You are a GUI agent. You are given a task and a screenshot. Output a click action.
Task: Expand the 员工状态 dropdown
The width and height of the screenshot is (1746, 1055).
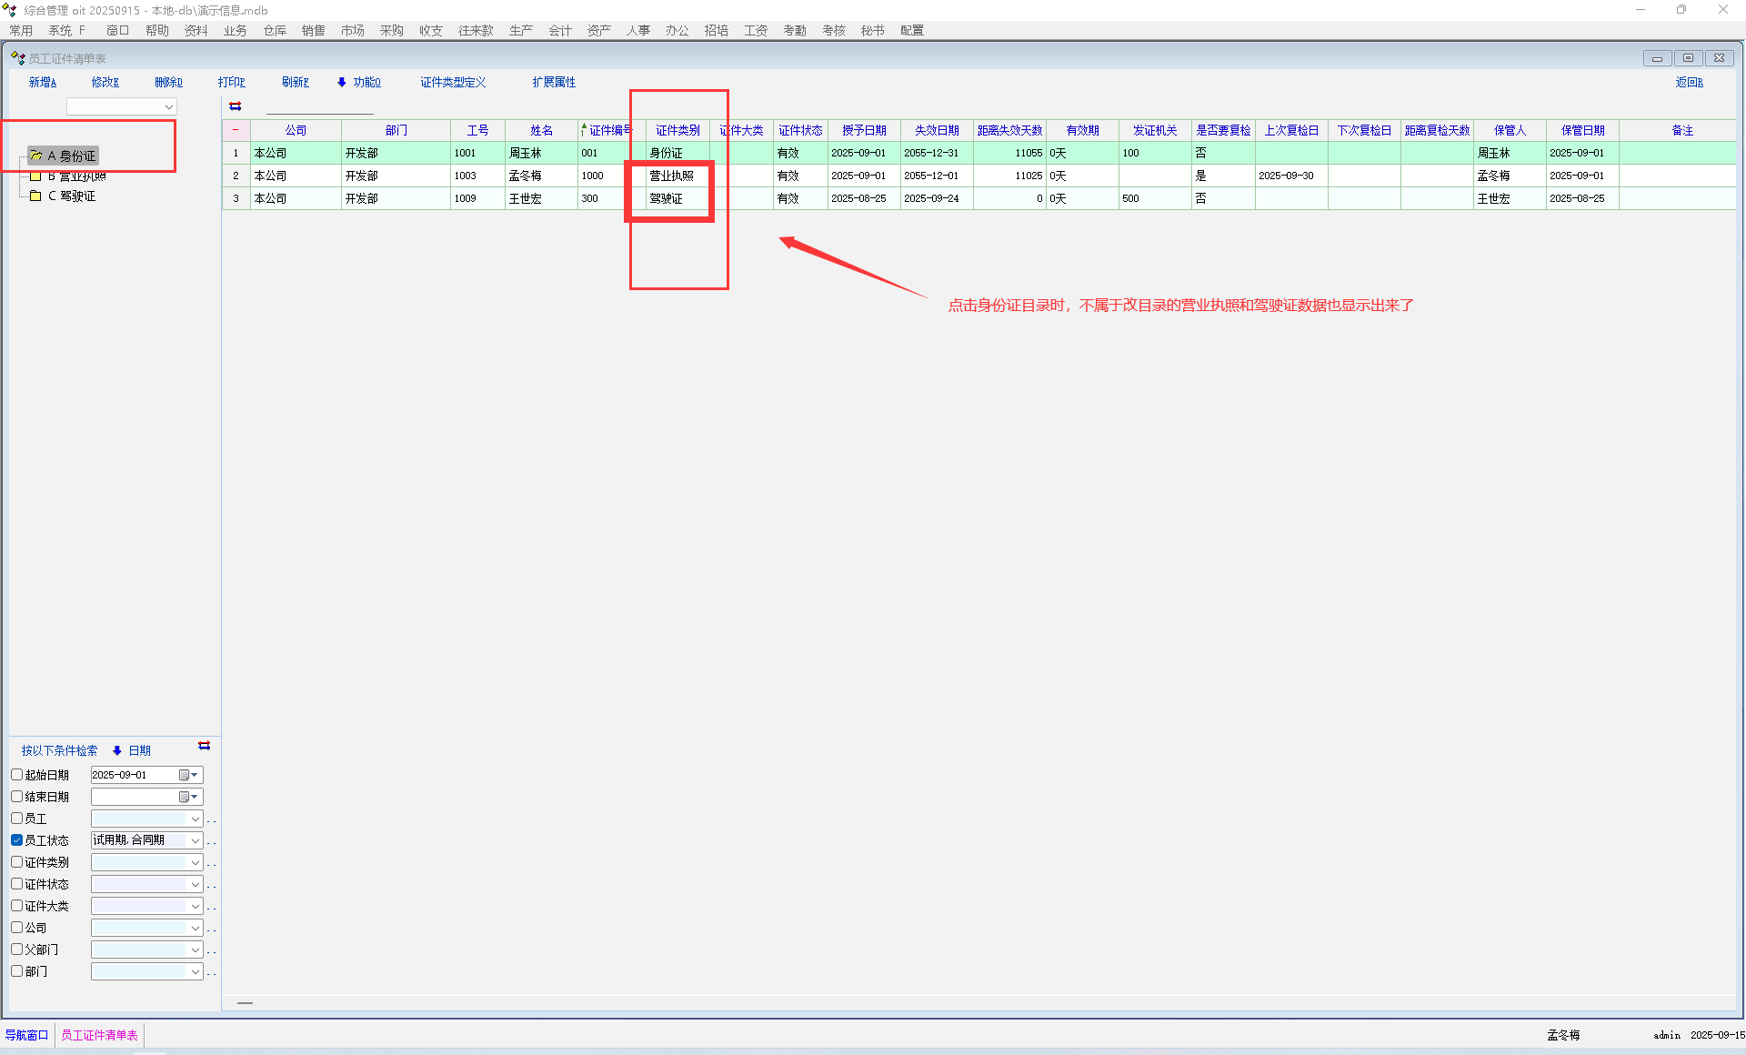click(x=195, y=840)
